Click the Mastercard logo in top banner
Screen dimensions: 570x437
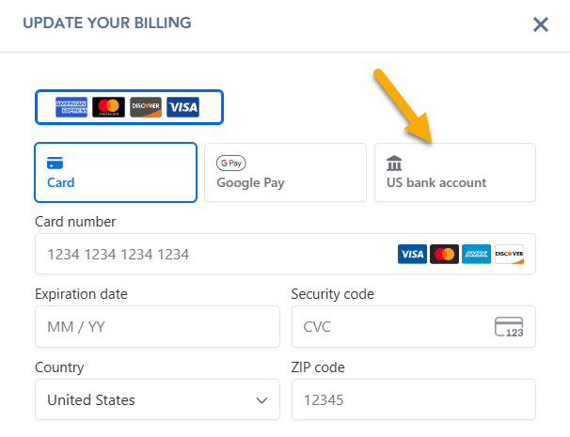pyautogui.click(x=108, y=107)
